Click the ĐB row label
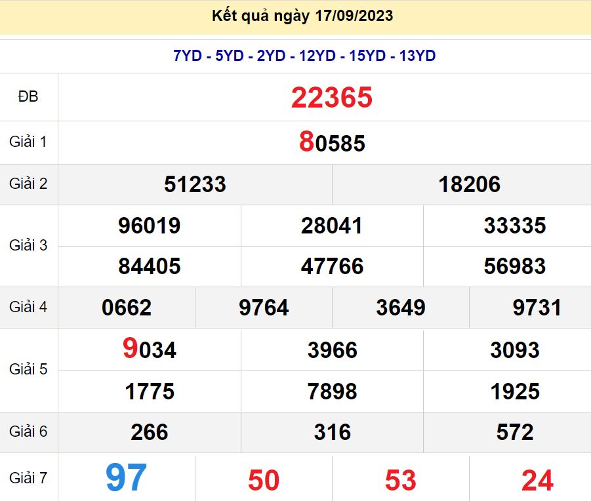Image resolution: width=591 pixels, height=501 pixels. pyautogui.click(x=28, y=97)
